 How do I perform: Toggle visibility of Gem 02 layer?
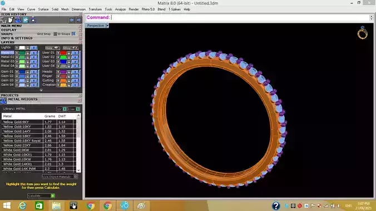[34, 76]
